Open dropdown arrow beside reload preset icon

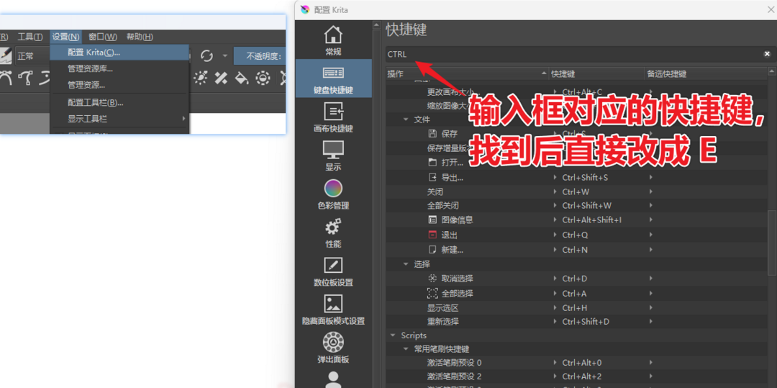tap(224, 55)
